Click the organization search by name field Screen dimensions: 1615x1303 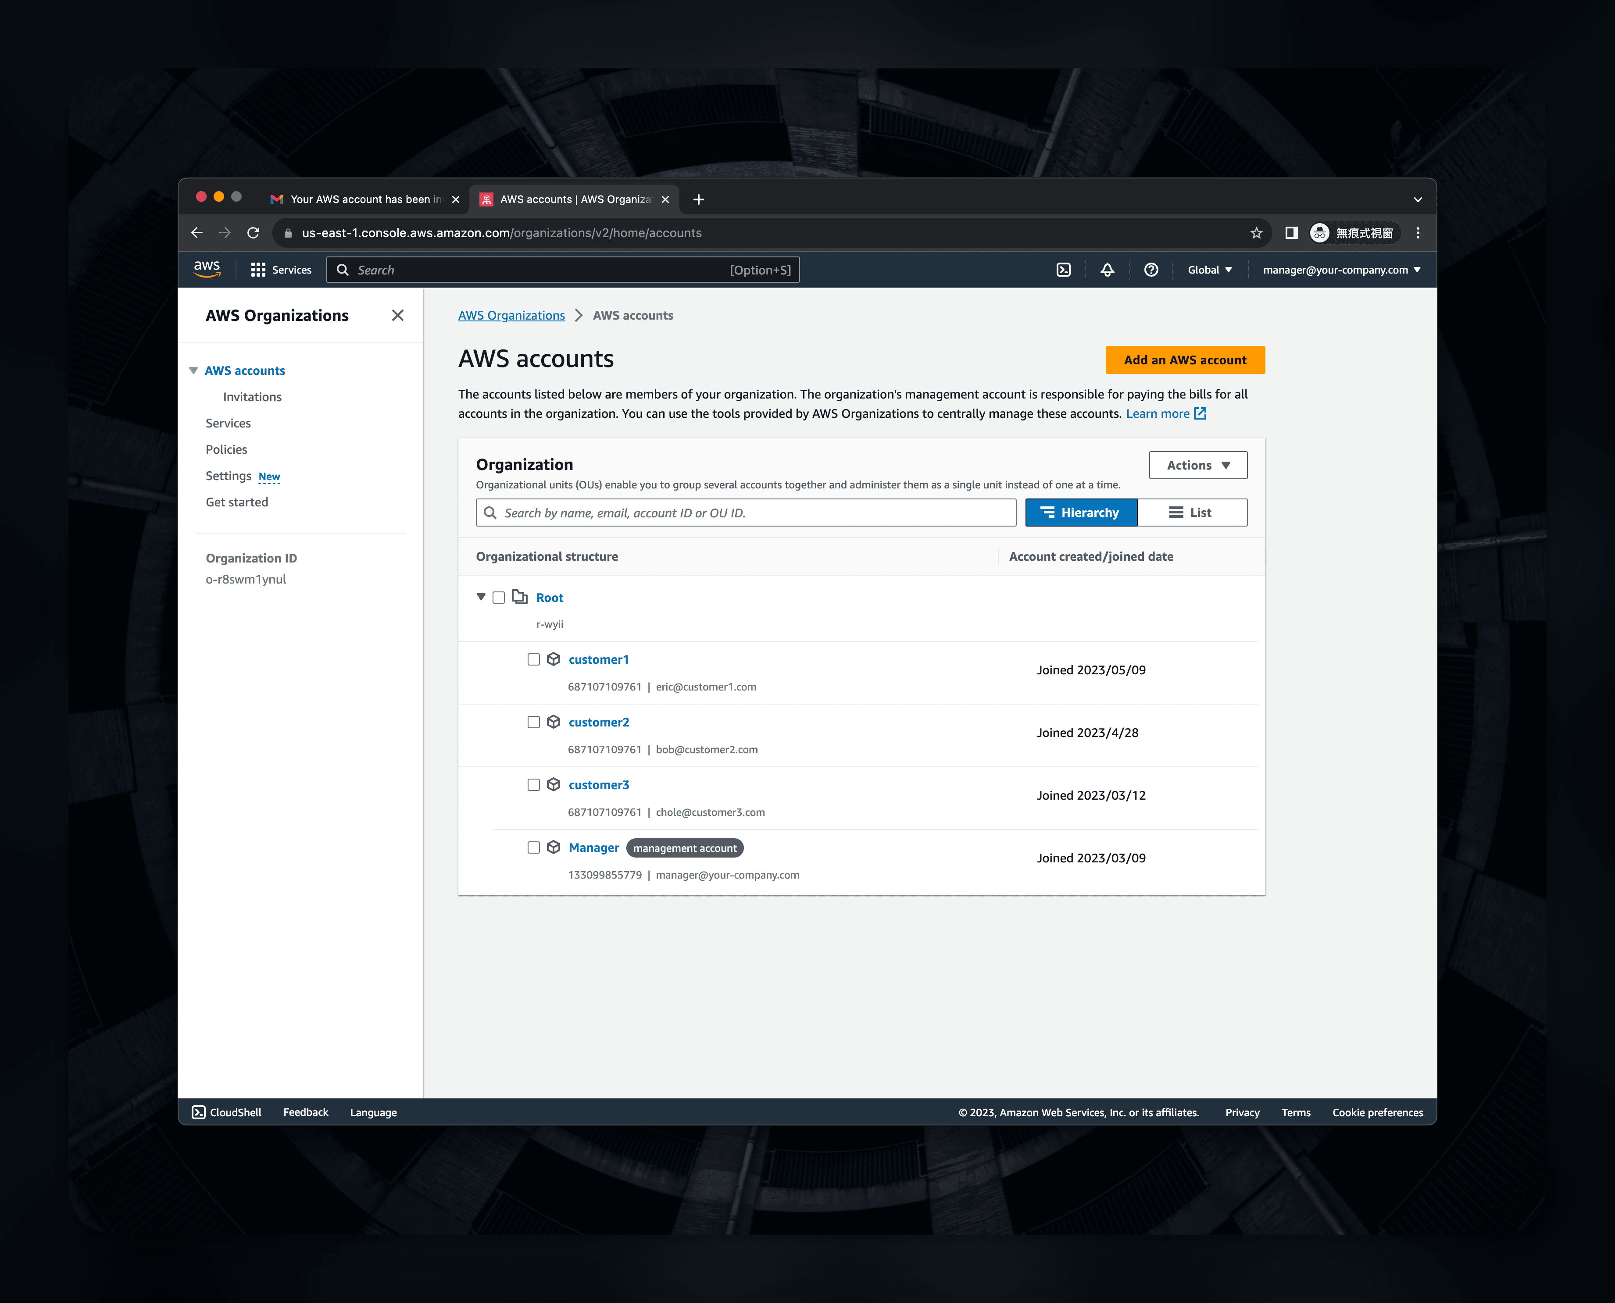point(746,513)
